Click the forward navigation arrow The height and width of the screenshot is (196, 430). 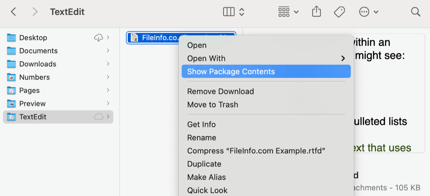[35, 11]
